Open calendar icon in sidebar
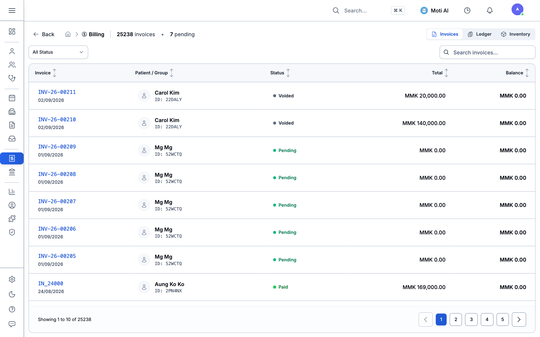This screenshot has width=540, height=337. point(12,98)
